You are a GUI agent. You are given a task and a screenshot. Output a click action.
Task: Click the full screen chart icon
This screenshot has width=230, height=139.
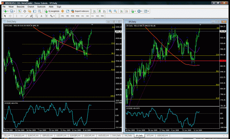pyautogui.click(x=67, y=11)
